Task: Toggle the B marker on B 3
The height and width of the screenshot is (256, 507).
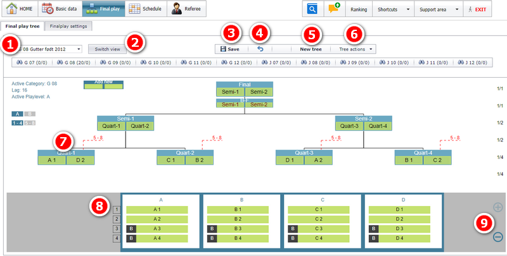Action: point(212,229)
